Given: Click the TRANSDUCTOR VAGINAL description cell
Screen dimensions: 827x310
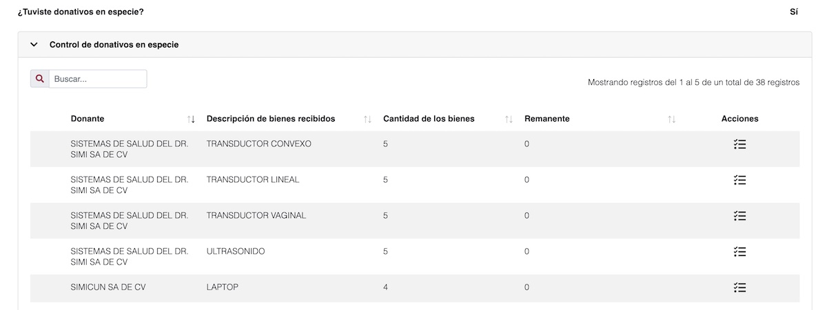Looking at the screenshot, I should point(256,216).
